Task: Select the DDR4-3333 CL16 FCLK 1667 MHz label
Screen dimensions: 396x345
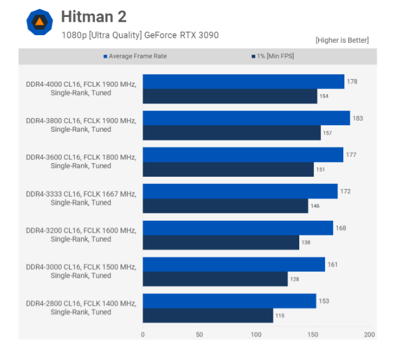Action: [x=81, y=198]
